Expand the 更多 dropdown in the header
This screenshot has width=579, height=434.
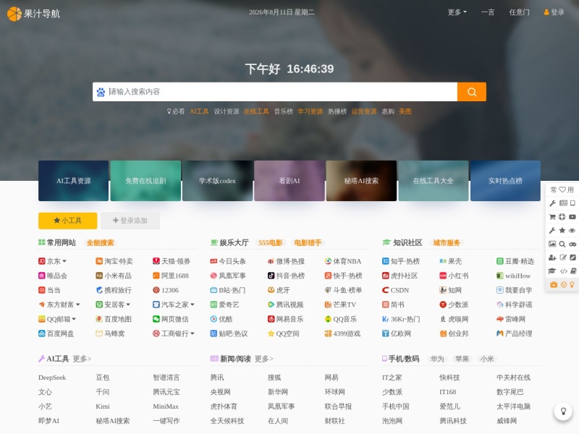point(457,12)
